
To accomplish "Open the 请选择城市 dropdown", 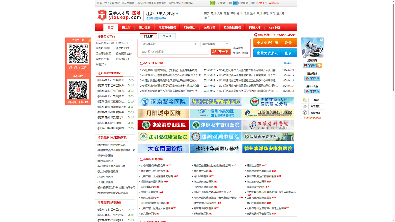I will (x=215, y=44).
